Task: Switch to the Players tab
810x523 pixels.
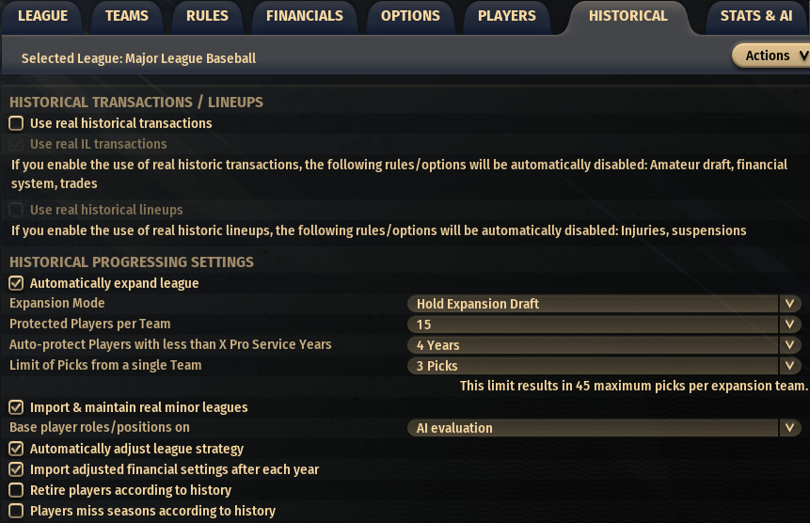Action: click(x=506, y=16)
